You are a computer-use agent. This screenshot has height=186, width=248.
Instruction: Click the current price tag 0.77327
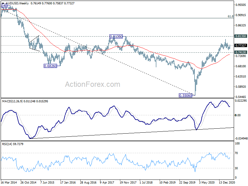pos(241,46)
